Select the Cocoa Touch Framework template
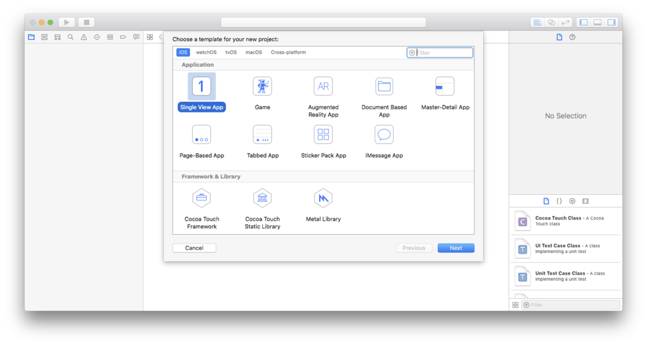Image resolution: width=647 pixels, height=346 pixels. click(202, 209)
